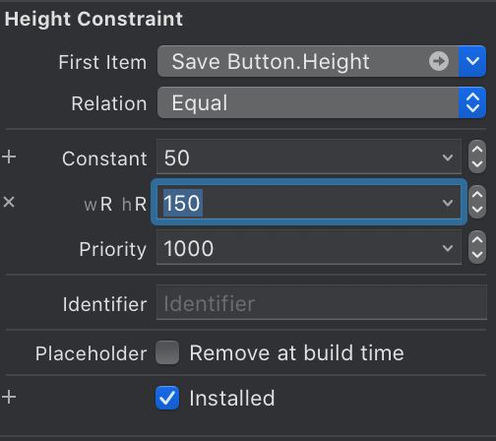Add an Installed variation with the plus icon
Image resolution: width=496 pixels, height=441 pixels.
click(9, 397)
